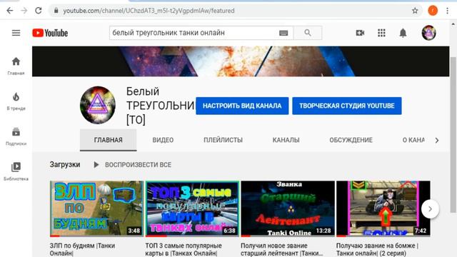Open the Chrome profile avatar
The image size is (457, 257).
tap(433, 11)
